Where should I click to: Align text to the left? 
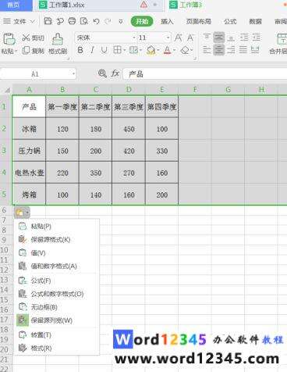[207, 50]
